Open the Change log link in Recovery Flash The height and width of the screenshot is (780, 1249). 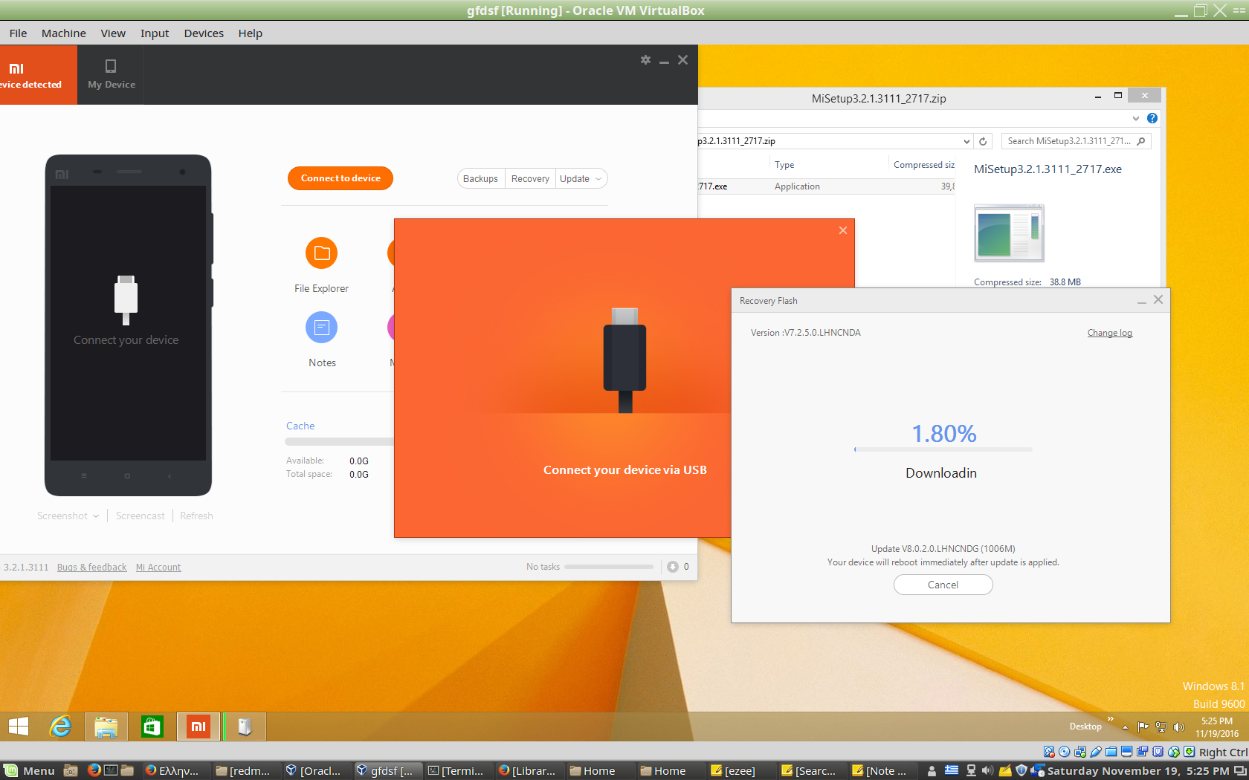(1110, 333)
